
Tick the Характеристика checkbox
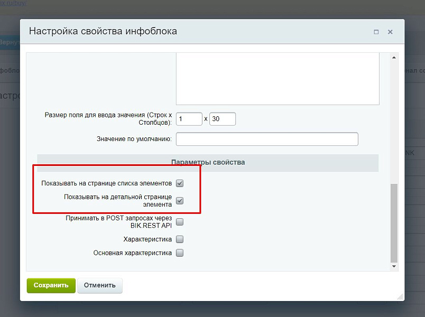(180, 239)
